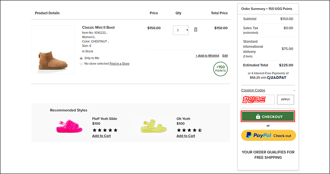This screenshot has width=330, height=174.
Task: Open the pink Fluff Yeah Slide image
Action: tap(69, 126)
